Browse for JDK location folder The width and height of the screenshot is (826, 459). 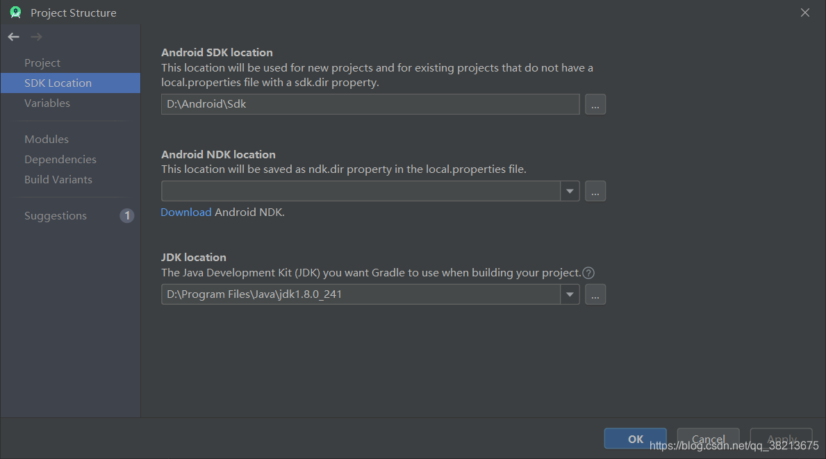click(x=595, y=294)
